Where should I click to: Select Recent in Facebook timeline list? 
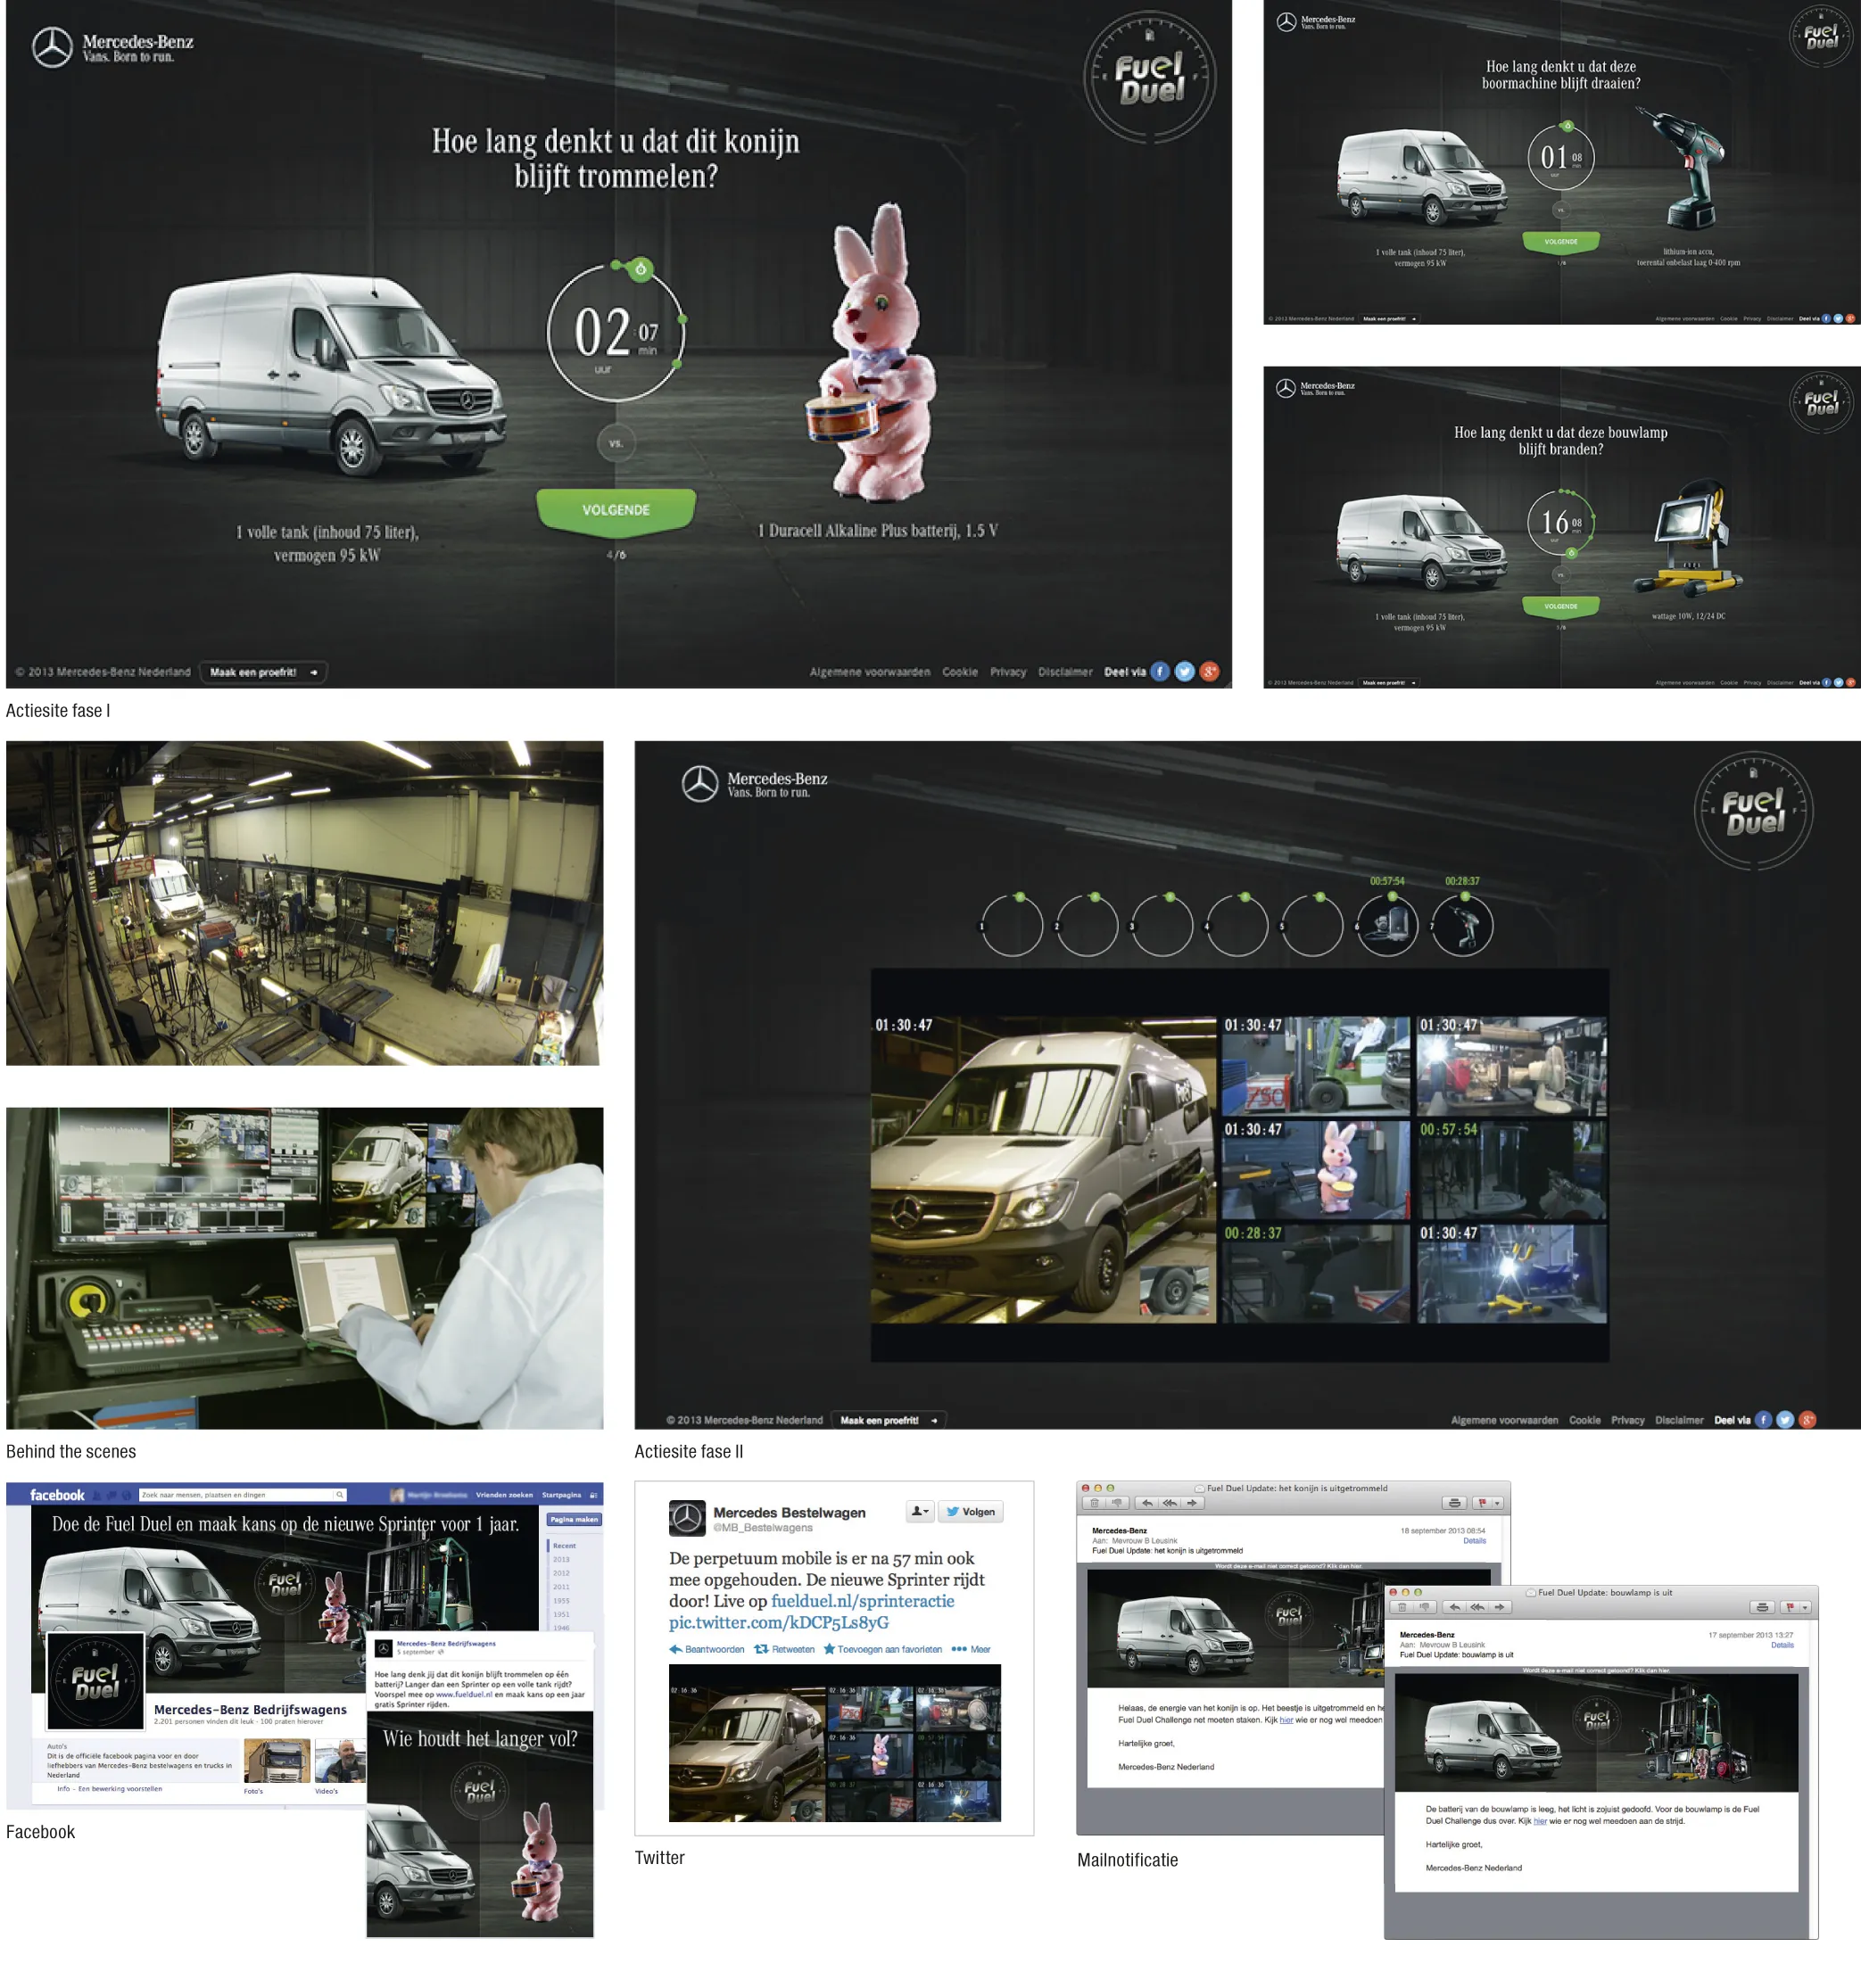click(565, 1545)
